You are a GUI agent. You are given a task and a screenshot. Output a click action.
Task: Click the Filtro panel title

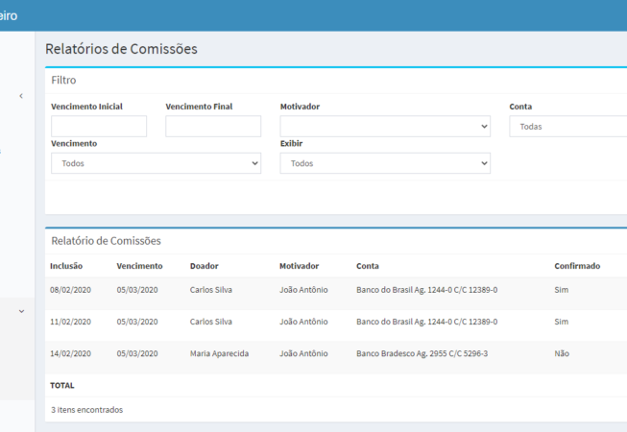tap(63, 81)
